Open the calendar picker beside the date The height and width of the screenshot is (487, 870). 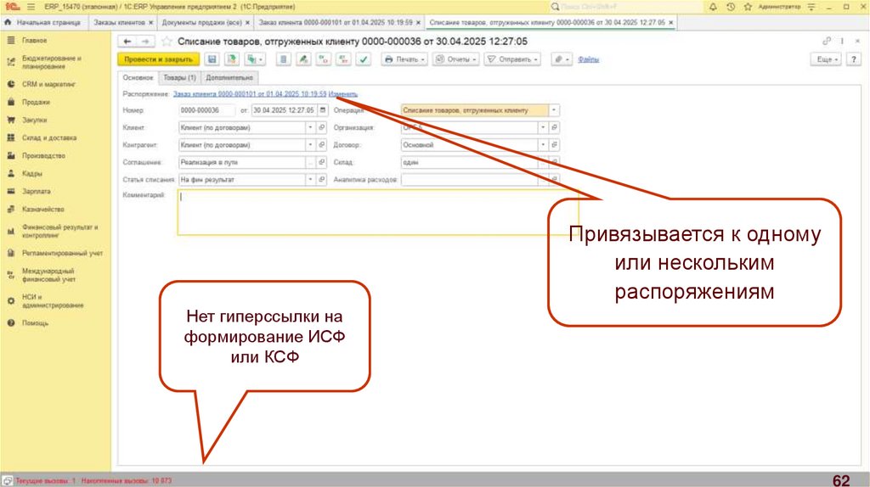322,110
